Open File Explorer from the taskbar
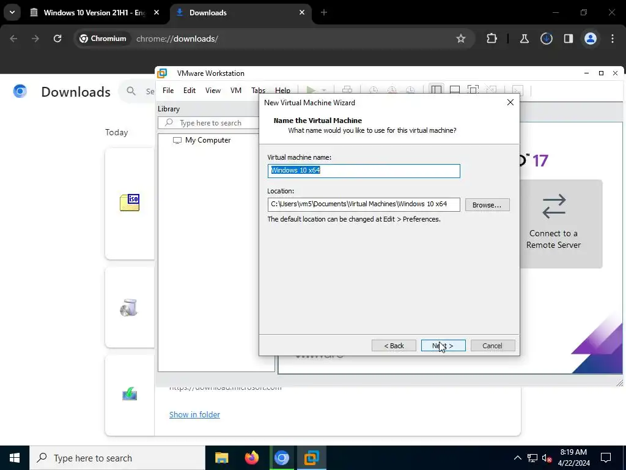The image size is (626, 470). coord(221,458)
